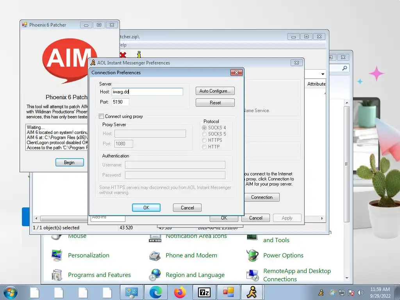The height and width of the screenshot is (300, 400).
Task: Click Begin in Phoenix 6 Patcher
Action: [70, 162]
